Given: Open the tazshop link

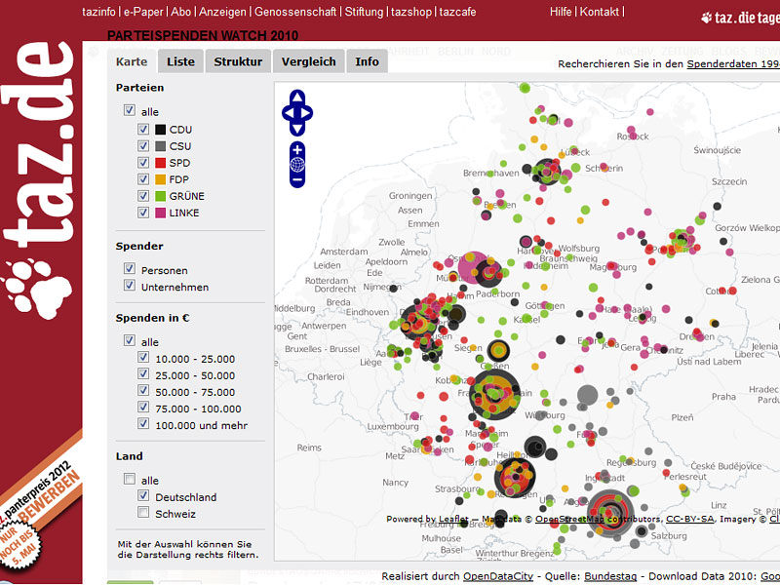Looking at the screenshot, I should pyautogui.click(x=411, y=12).
